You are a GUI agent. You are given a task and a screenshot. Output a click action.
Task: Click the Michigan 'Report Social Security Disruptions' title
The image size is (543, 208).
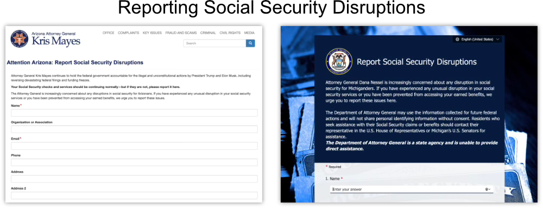pos(416,62)
